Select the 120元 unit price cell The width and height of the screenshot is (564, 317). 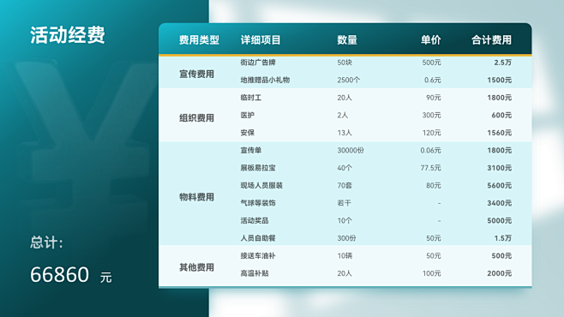[x=431, y=133]
